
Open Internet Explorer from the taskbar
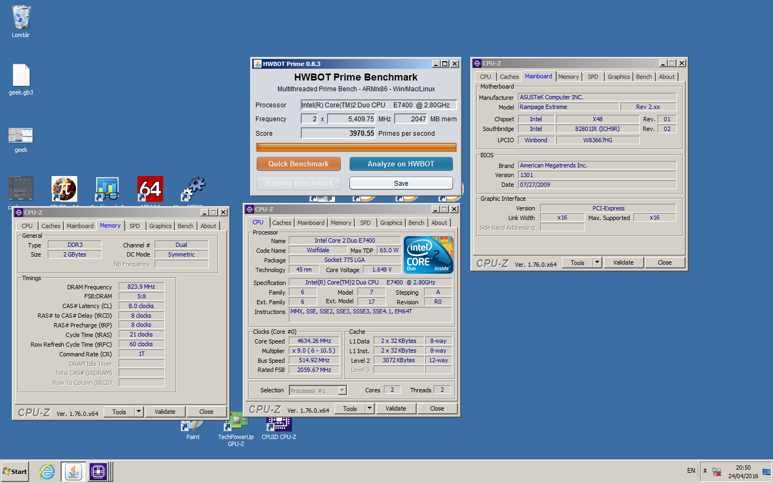point(47,472)
